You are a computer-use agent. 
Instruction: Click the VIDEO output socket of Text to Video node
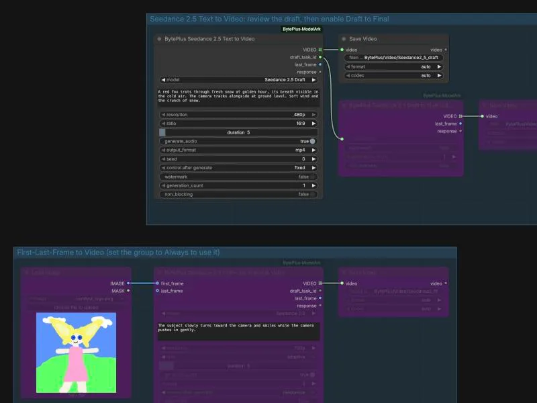pyautogui.click(x=320, y=50)
